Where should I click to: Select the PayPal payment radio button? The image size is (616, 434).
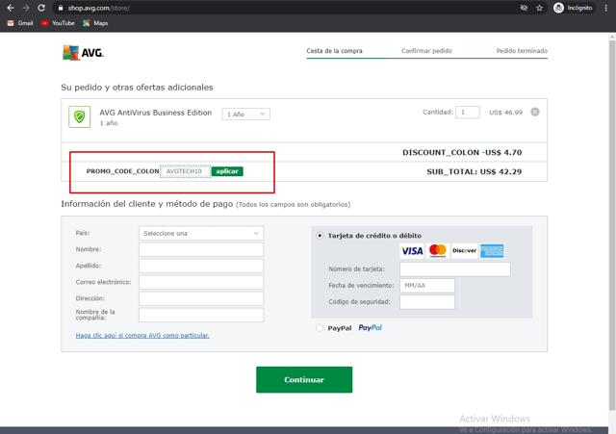[320, 328]
